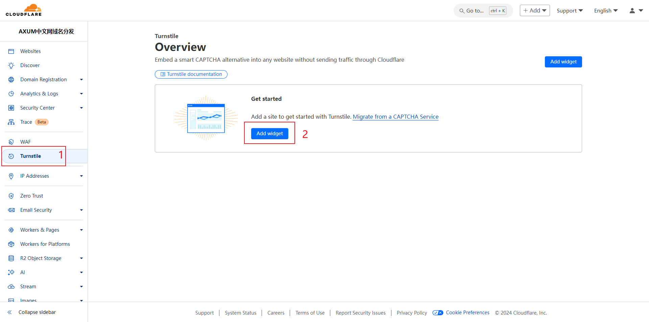Expand the Stream submenu arrow
The height and width of the screenshot is (322, 649).
coord(81,287)
